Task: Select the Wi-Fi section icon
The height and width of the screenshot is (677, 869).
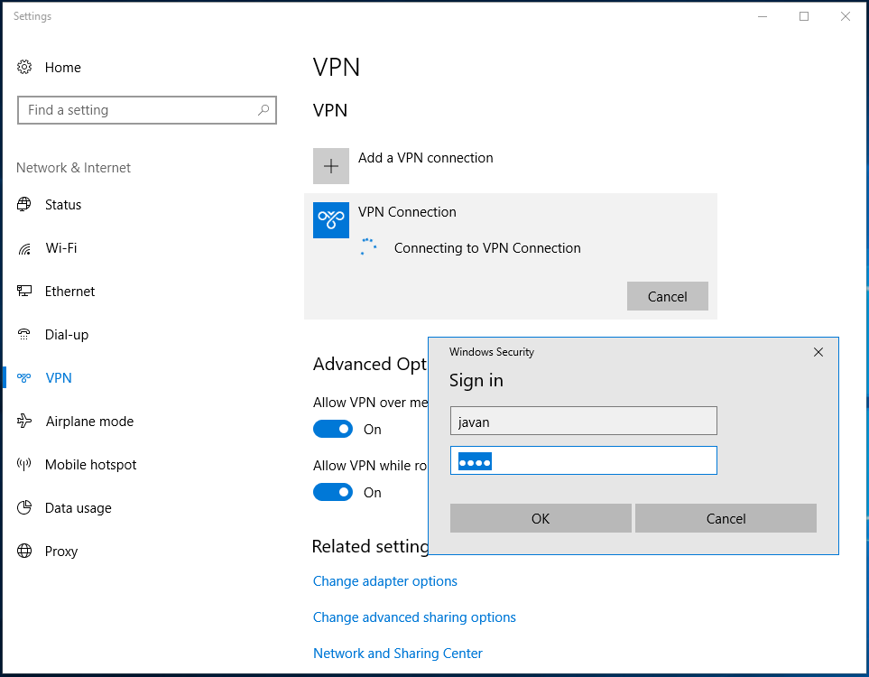Action: tap(24, 247)
